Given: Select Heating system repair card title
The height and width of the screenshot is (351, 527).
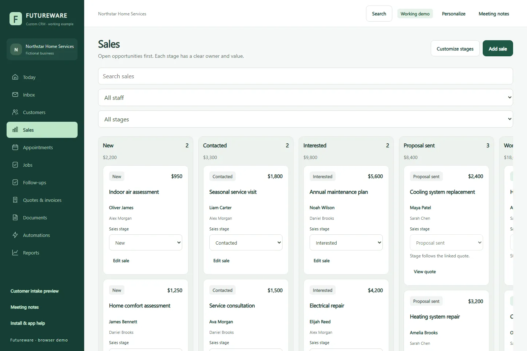Looking at the screenshot, I should coord(435,317).
